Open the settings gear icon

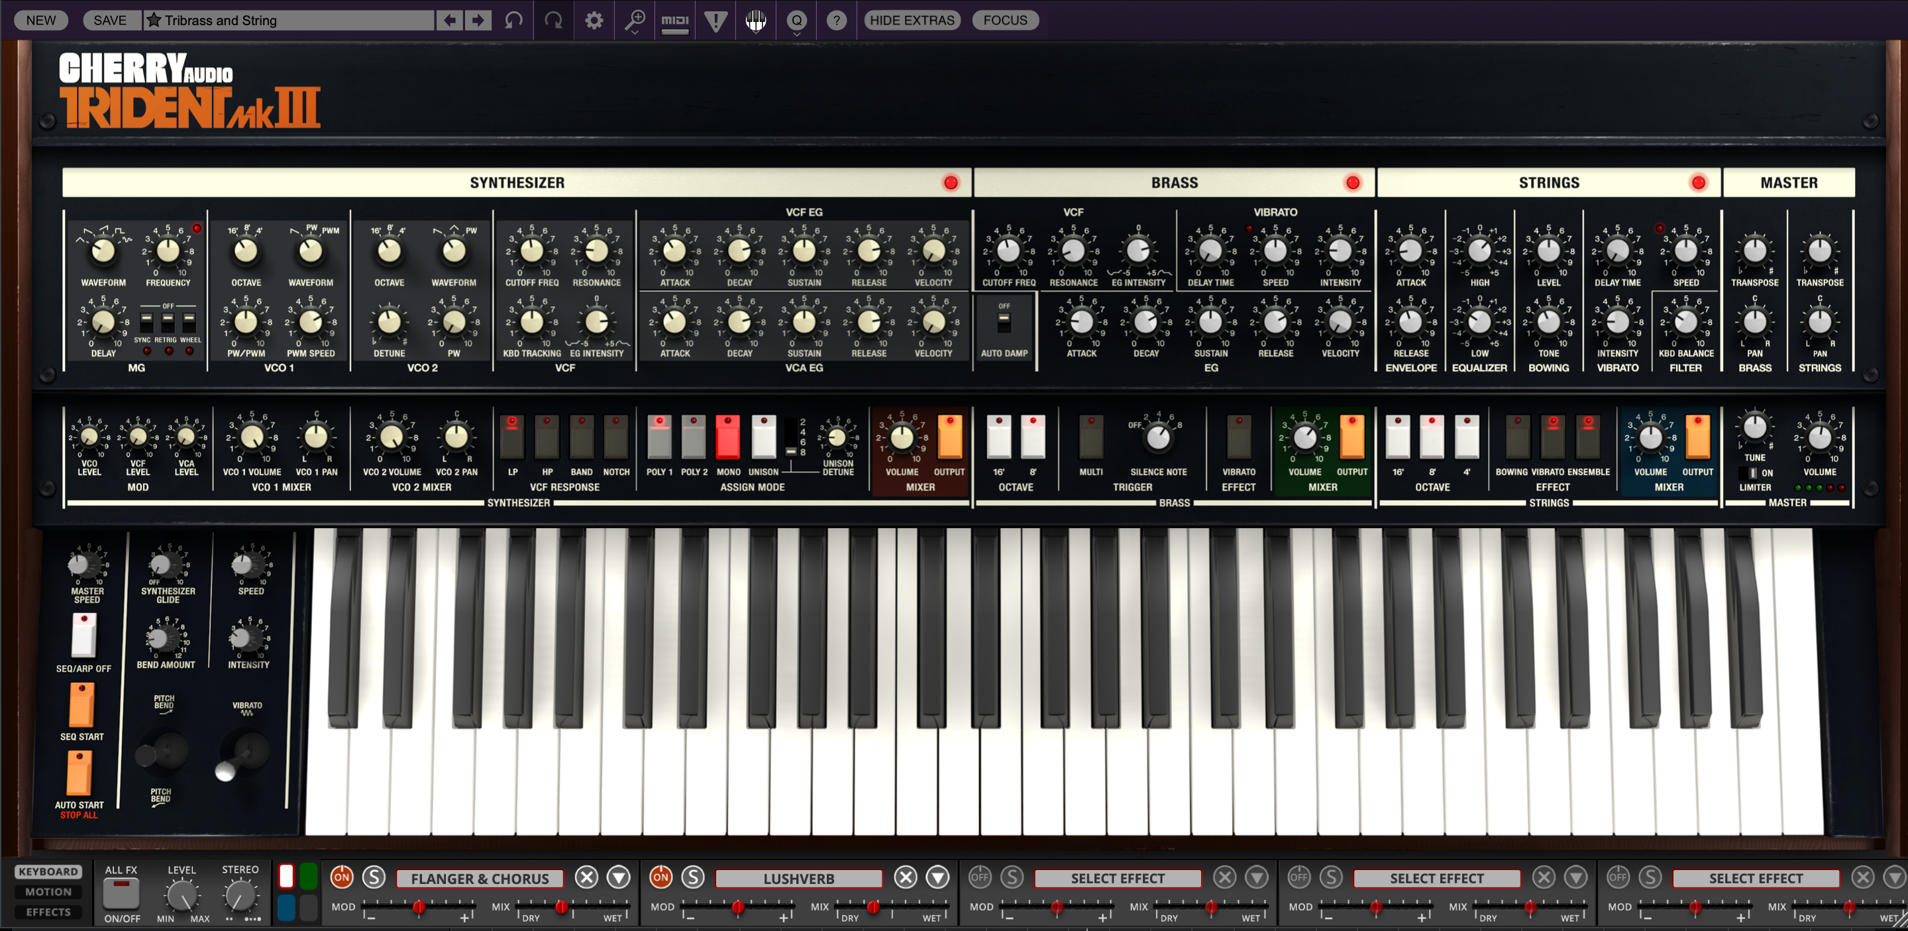click(594, 20)
